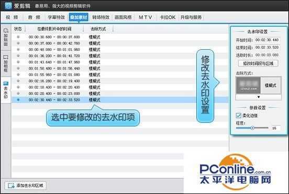The image size is (289, 194).
Task: Click the 去除方式 column header
Action: click(x=98, y=29)
